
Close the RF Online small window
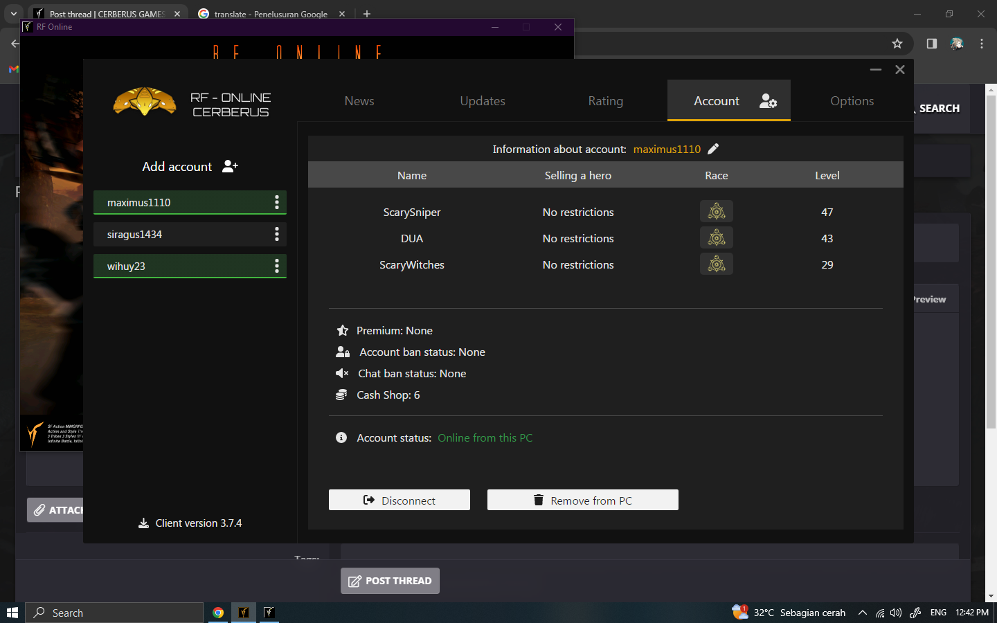point(558,27)
